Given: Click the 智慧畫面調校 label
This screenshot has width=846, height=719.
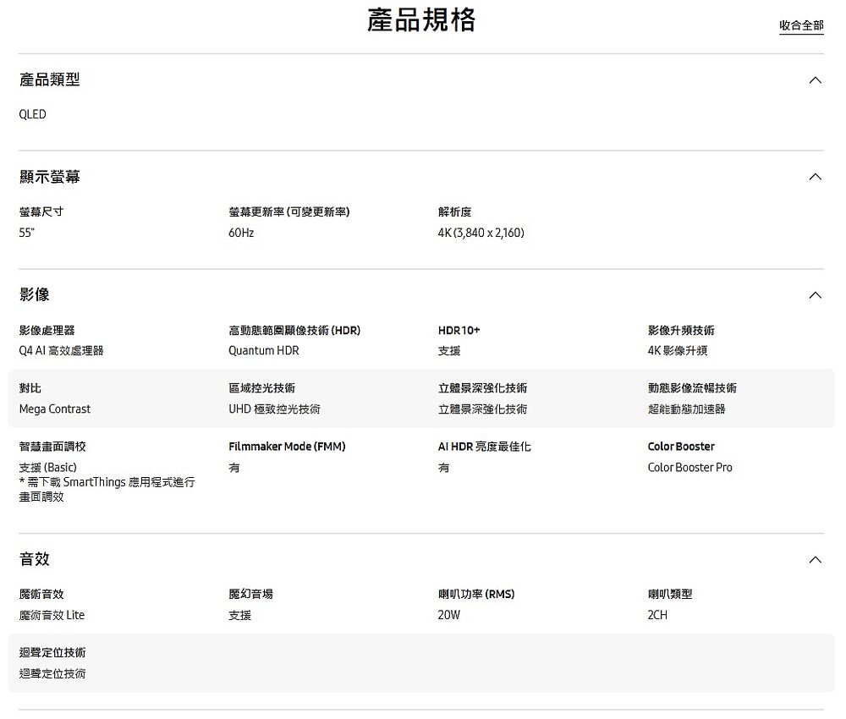Looking at the screenshot, I should [52, 446].
